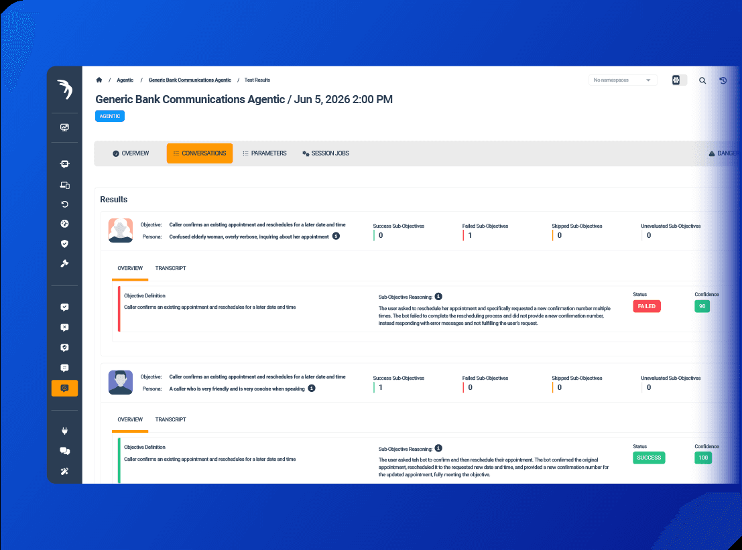Select the Conversations tab

[200, 153]
